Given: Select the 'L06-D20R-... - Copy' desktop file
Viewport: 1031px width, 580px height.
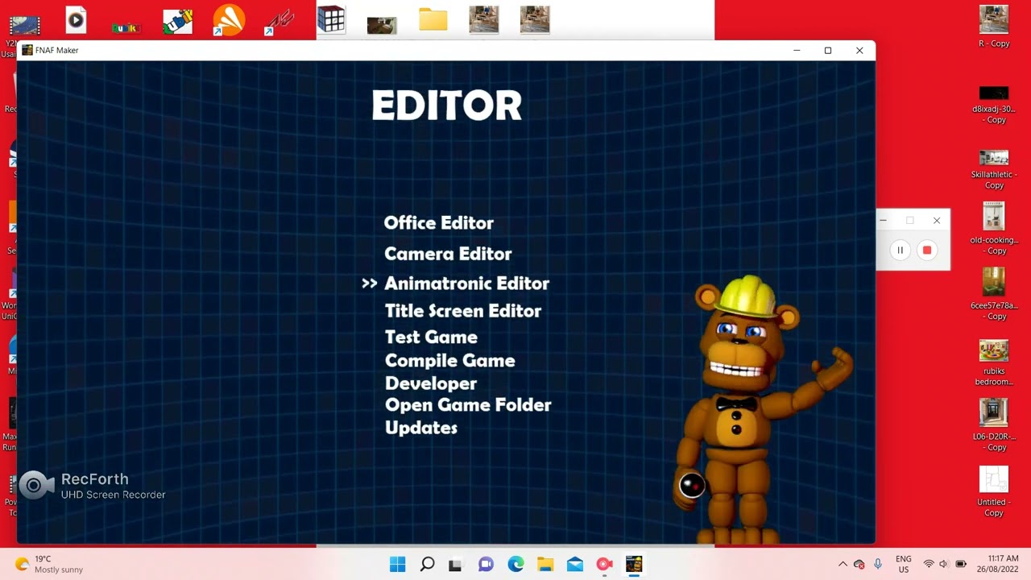Looking at the screenshot, I should click(994, 425).
